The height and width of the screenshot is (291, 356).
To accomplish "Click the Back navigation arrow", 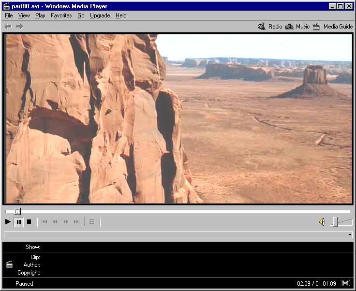I will [x=8, y=27].
